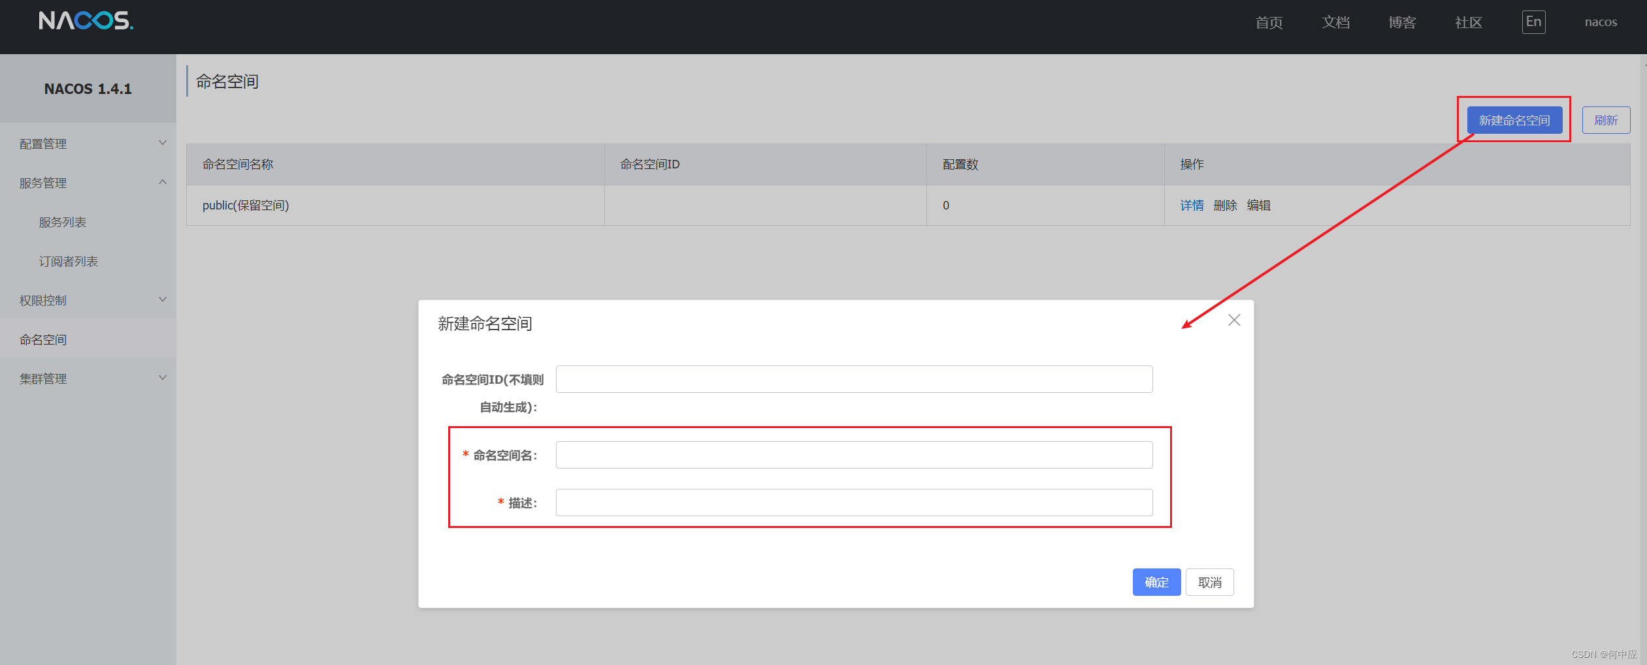The image size is (1647, 665).
Task: Collapse the 服务管理 menu chevron
Action: (x=163, y=182)
